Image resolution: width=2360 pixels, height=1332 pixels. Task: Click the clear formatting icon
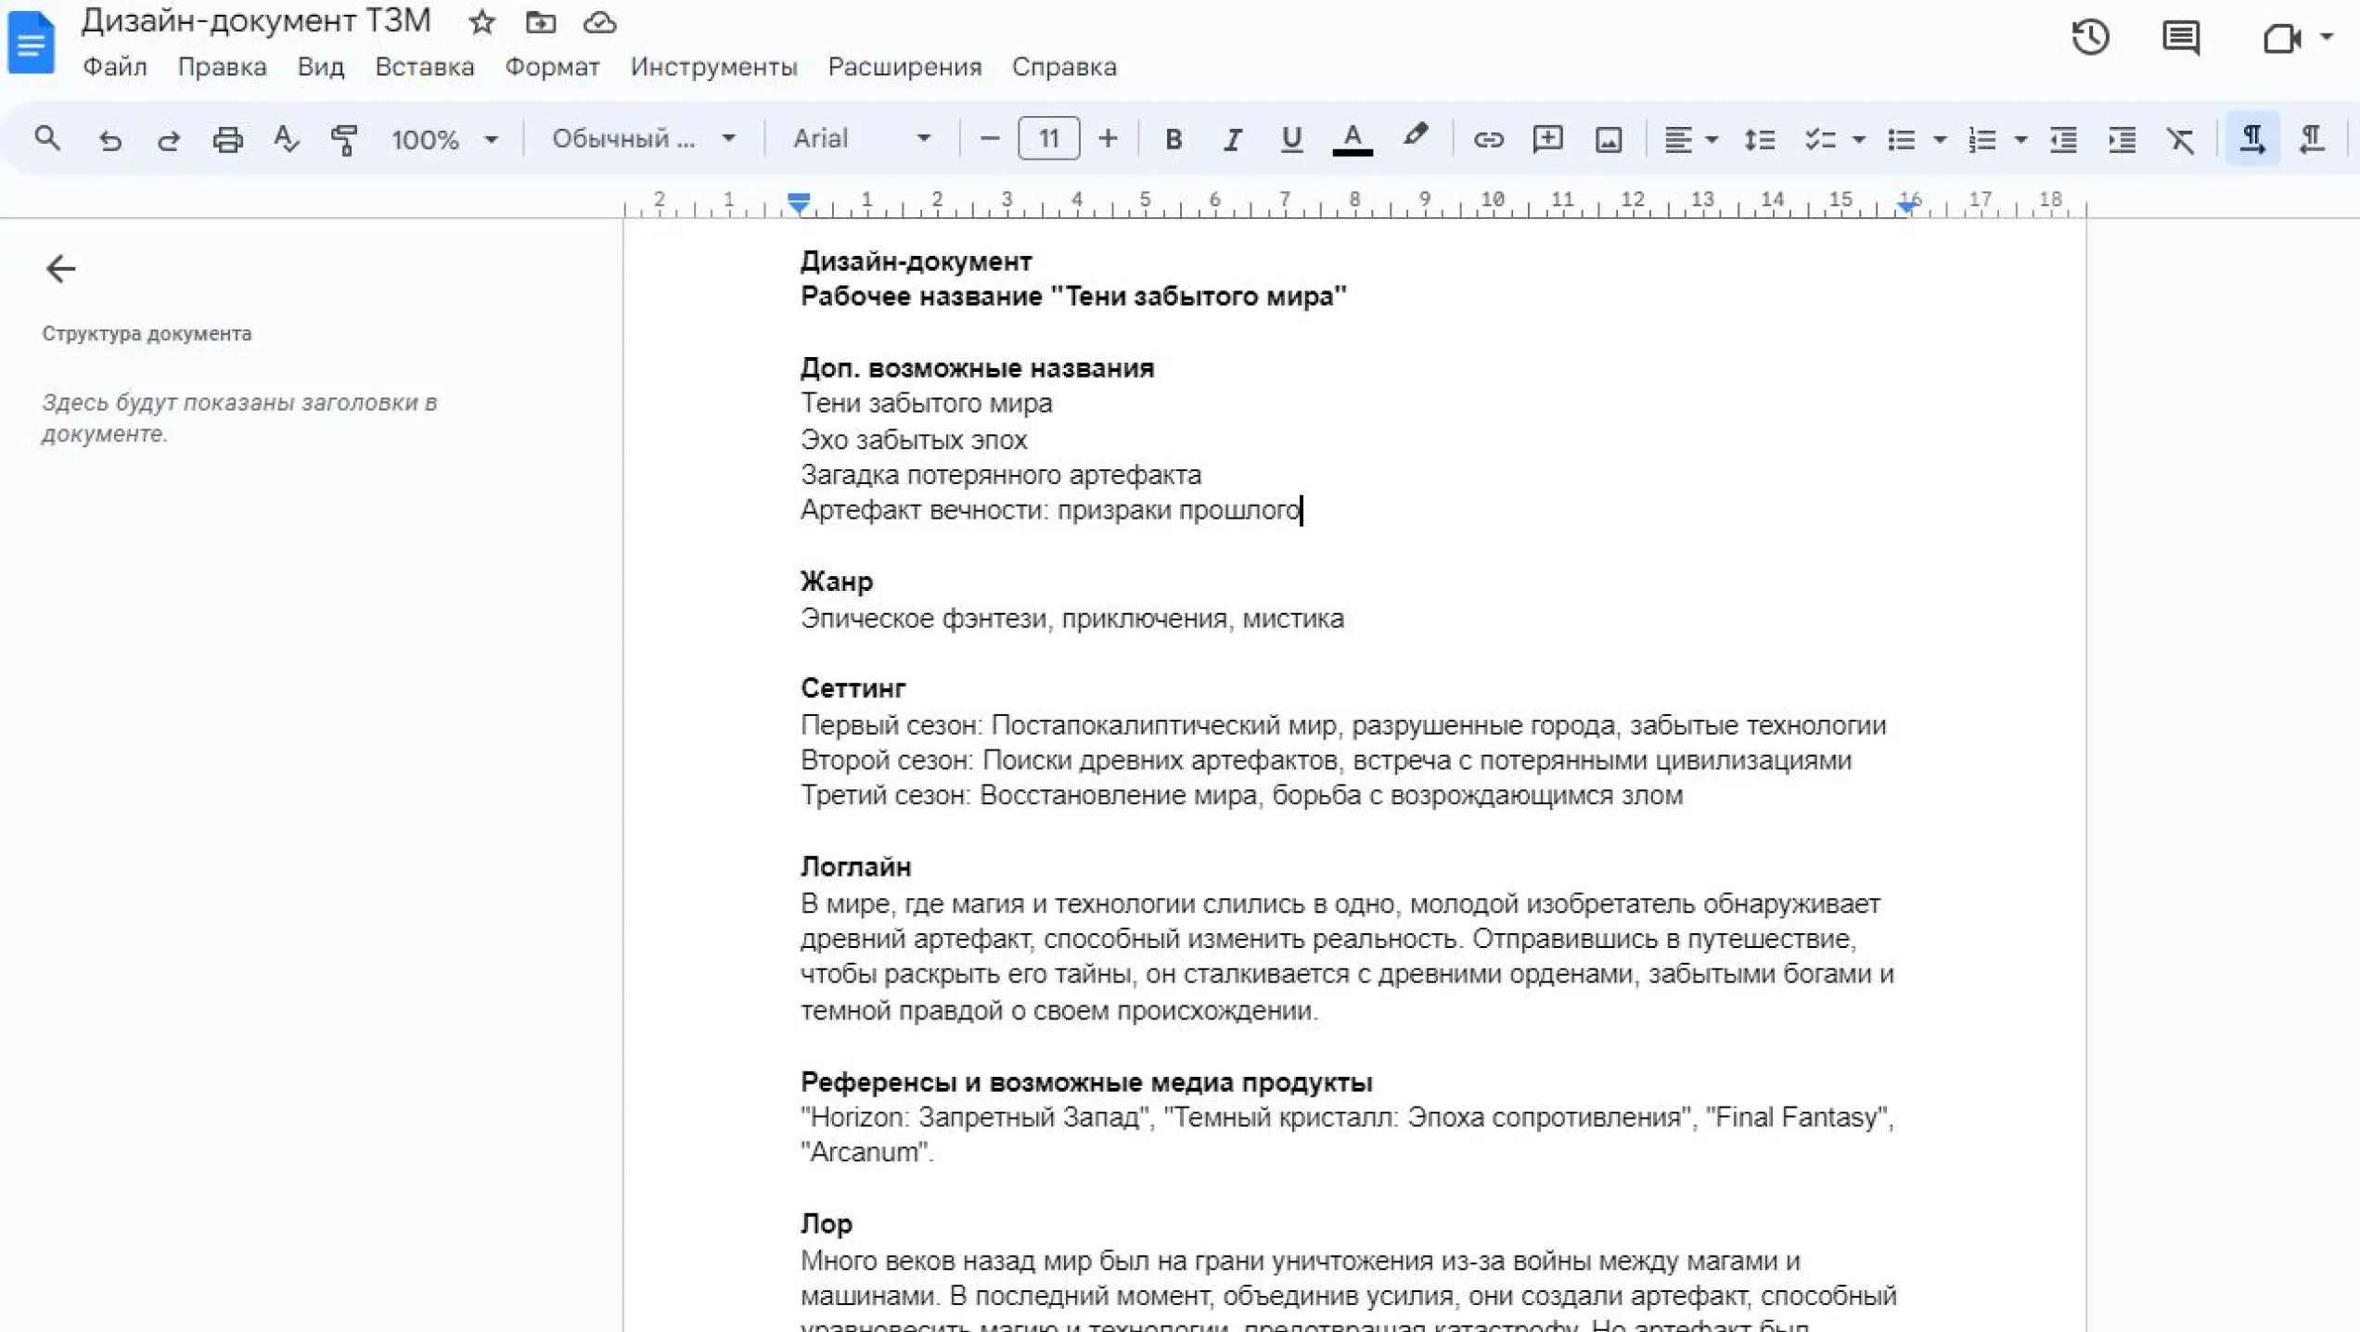click(x=2180, y=139)
